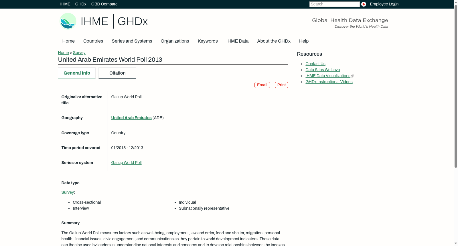Click the Email button

click(262, 85)
